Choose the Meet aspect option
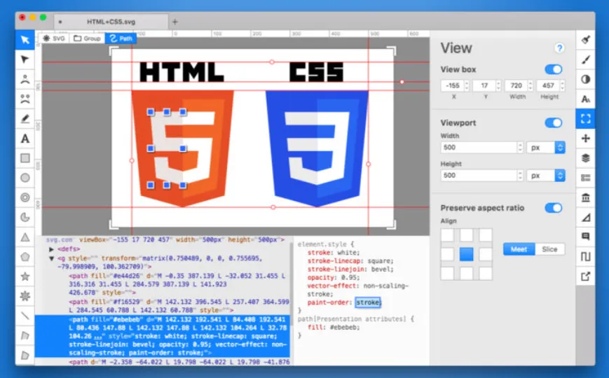The height and width of the screenshot is (378, 609). [x=519, y=249]
